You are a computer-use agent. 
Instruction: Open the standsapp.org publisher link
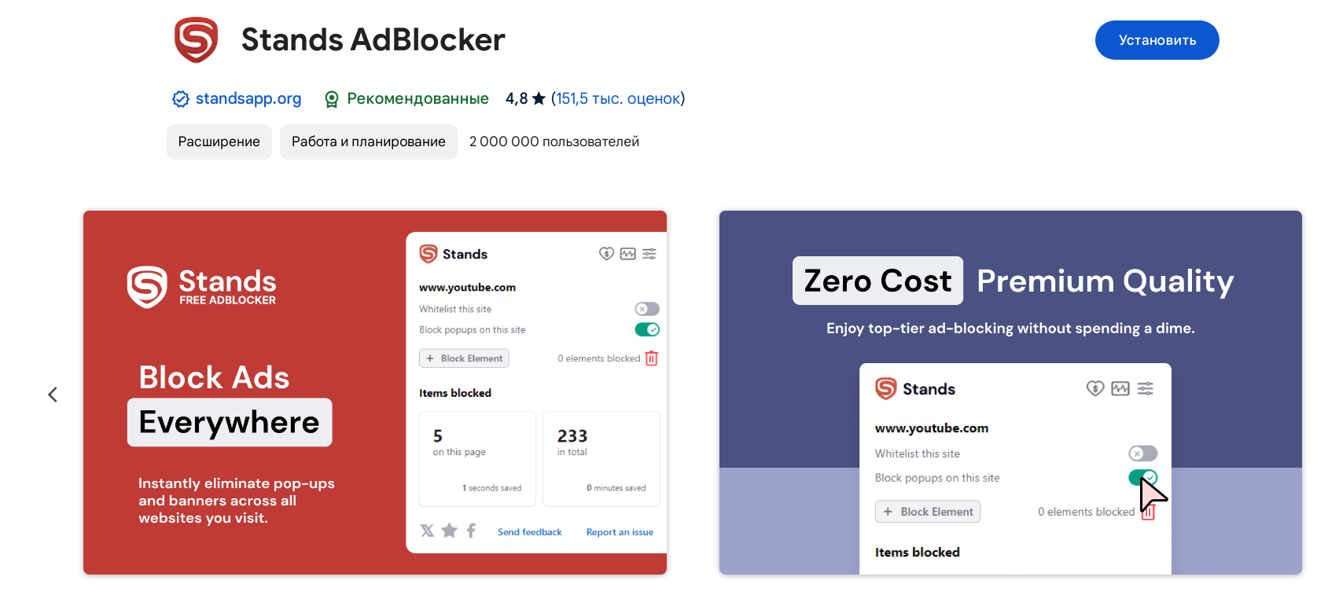coord(248,99)
